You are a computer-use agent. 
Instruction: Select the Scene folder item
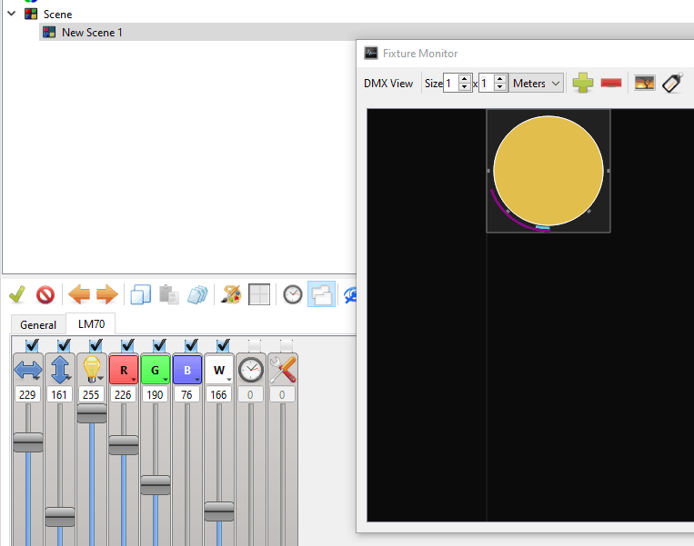57,15
